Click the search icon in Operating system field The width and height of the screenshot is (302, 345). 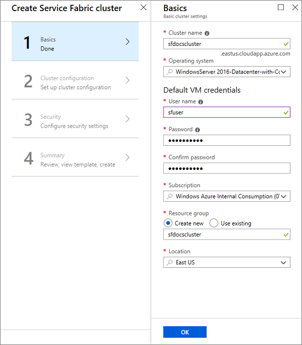[x=170, y=72]
